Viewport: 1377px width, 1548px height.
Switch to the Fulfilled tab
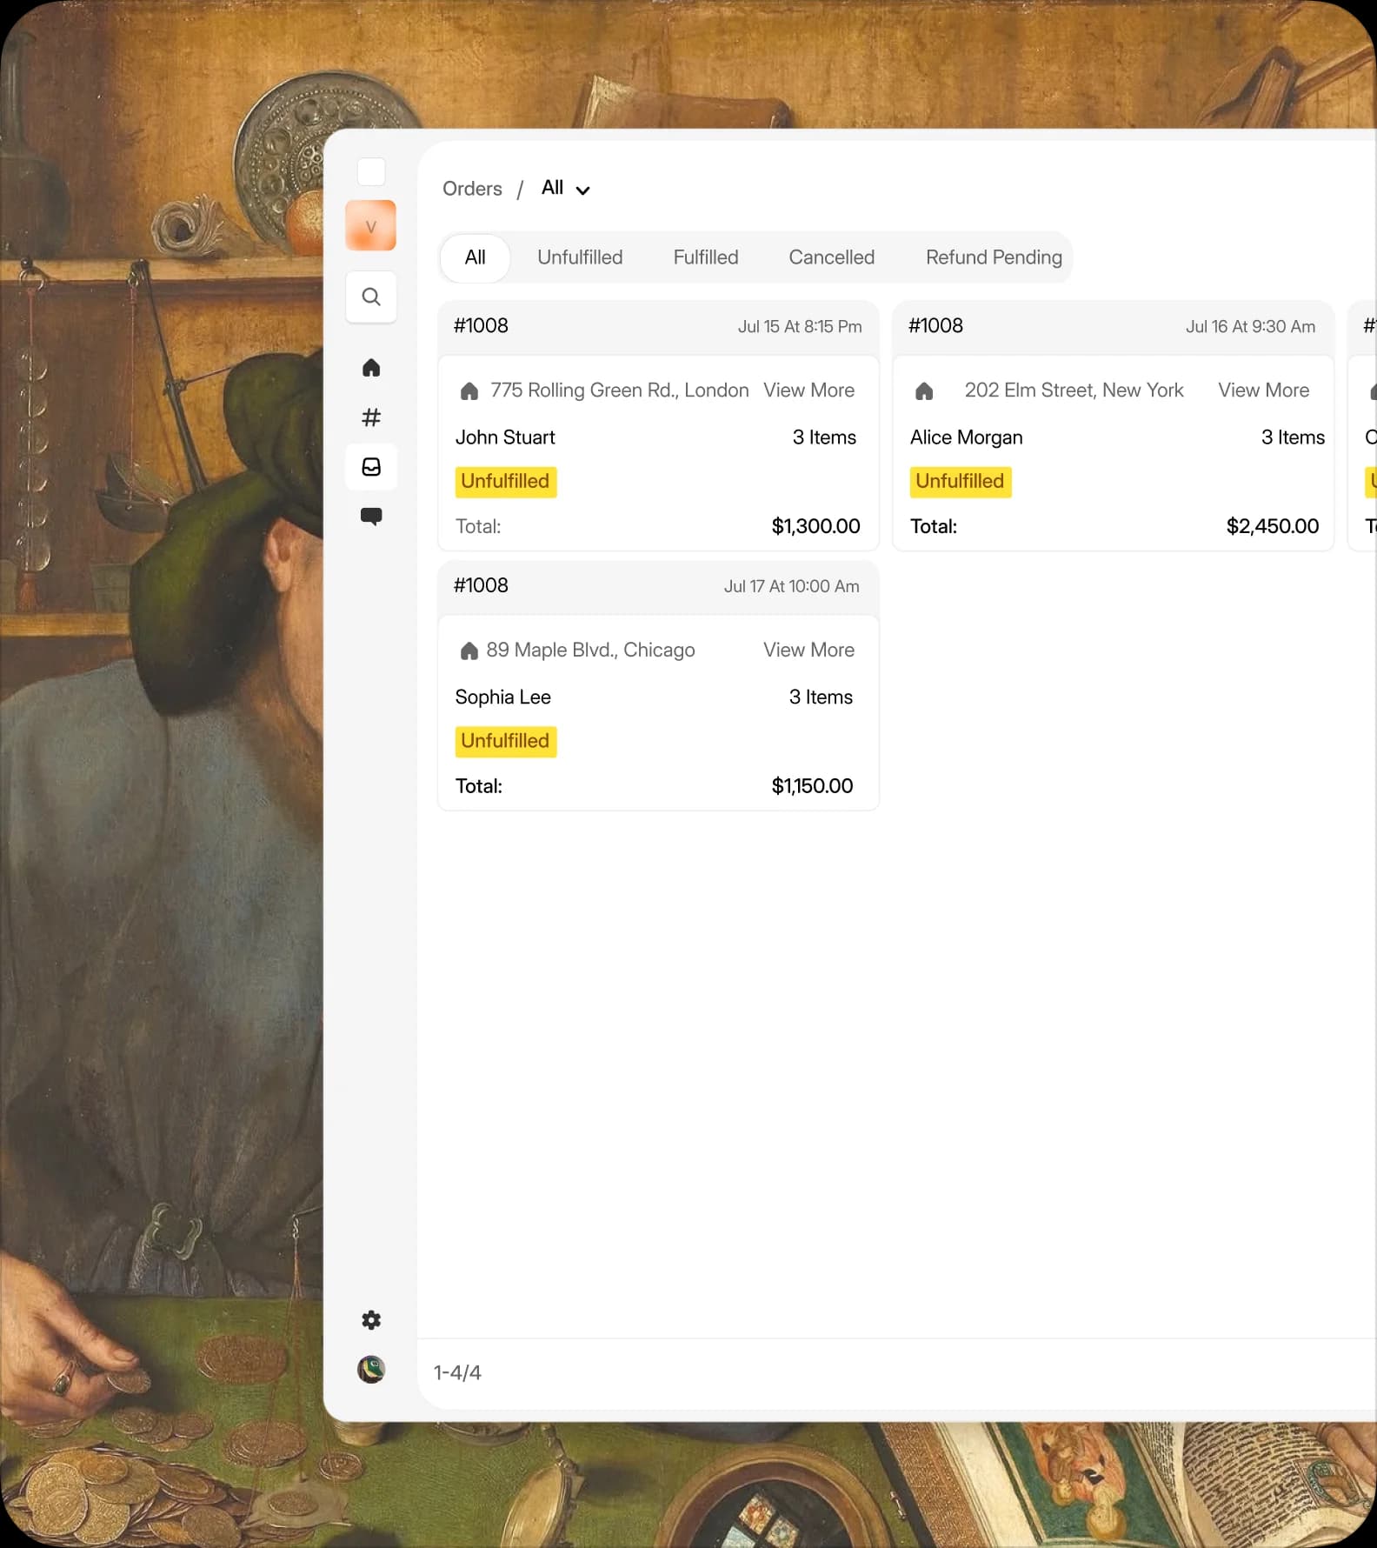[706, 257]
